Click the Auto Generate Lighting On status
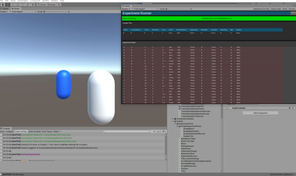The width and height of the screenshot is (296, 176). tap(281, 175)
